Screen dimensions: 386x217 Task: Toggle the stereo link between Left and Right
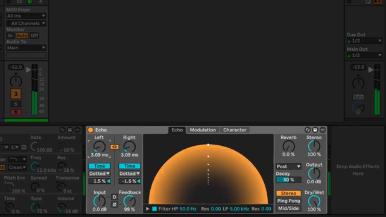click(115, 147)
